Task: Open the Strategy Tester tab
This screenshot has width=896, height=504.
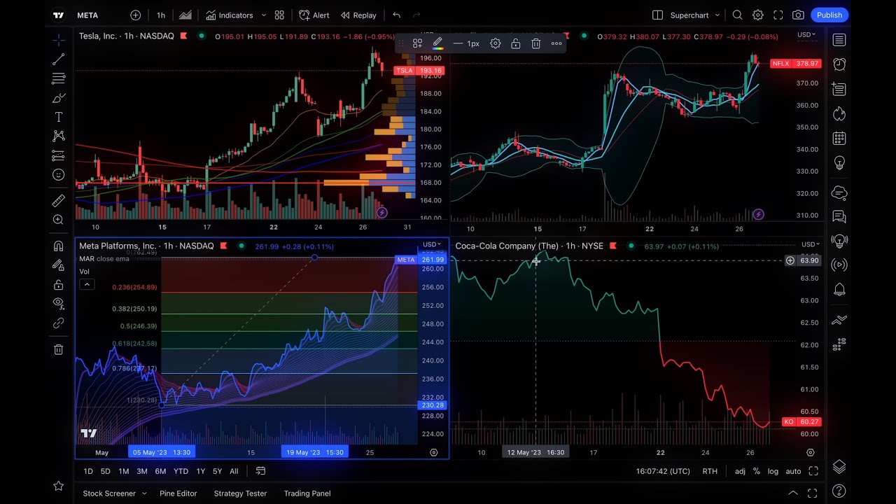Action: tap(240, 493)
